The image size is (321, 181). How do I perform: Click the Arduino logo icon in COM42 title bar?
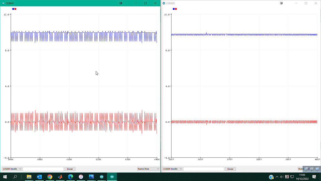click(3, 3)
